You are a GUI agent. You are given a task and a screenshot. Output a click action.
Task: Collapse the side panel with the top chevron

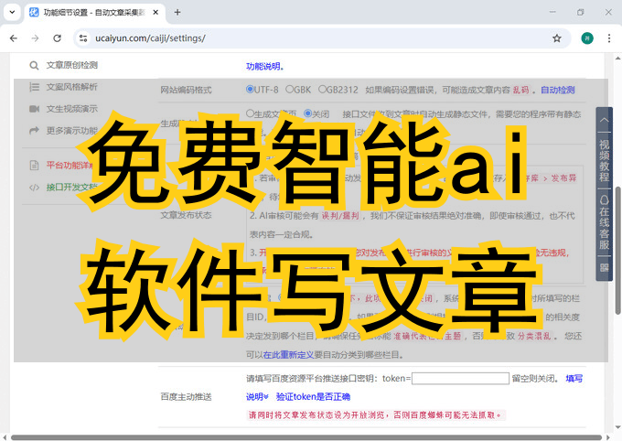point(604,117)
